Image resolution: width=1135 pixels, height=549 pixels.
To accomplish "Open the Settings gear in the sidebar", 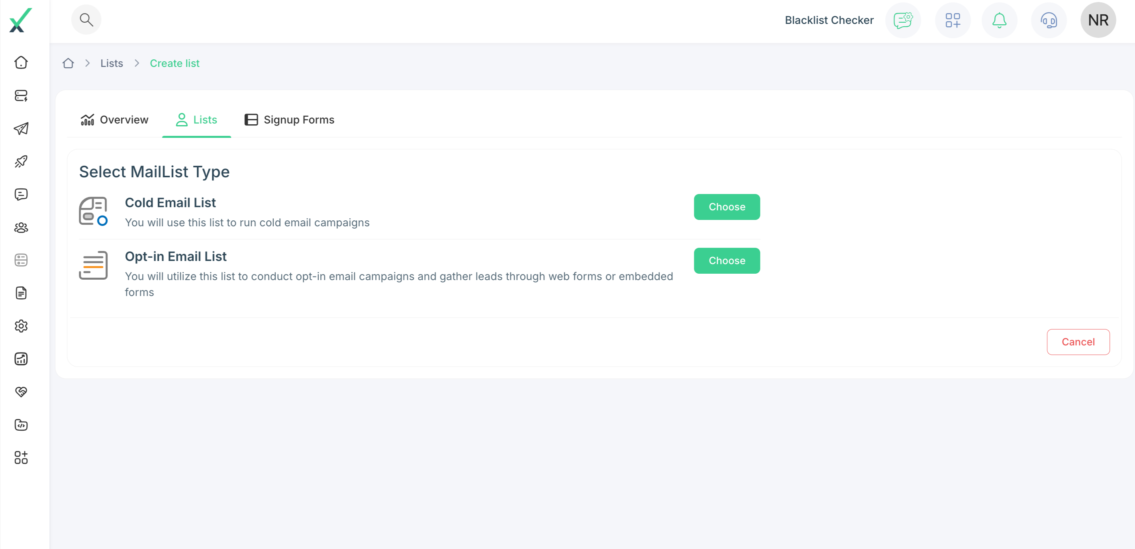I will (x=21, y=326).
